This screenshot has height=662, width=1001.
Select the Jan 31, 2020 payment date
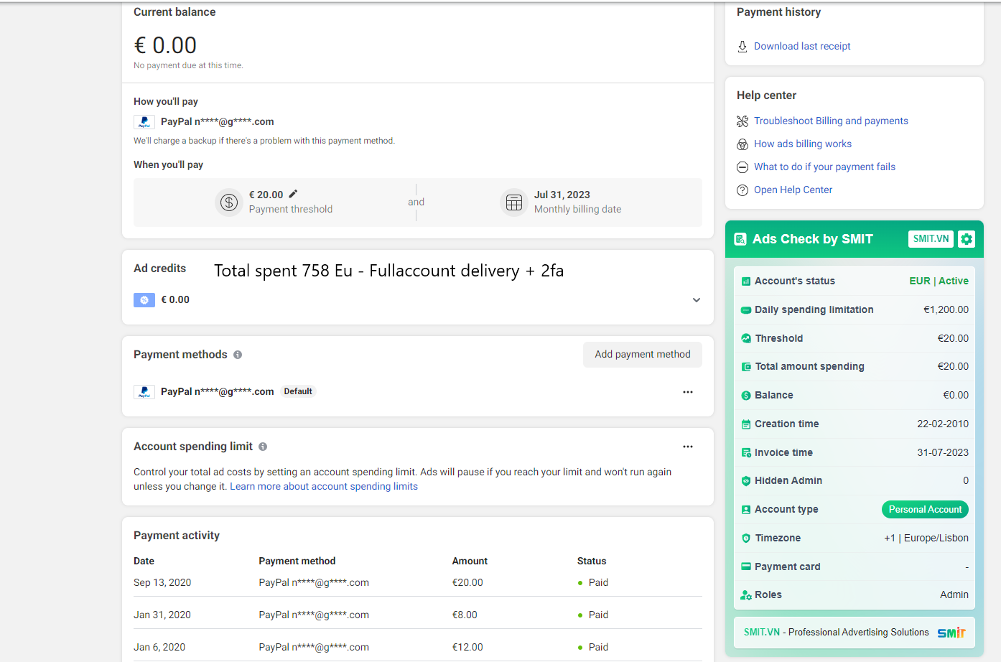click(x=162, y=615)
